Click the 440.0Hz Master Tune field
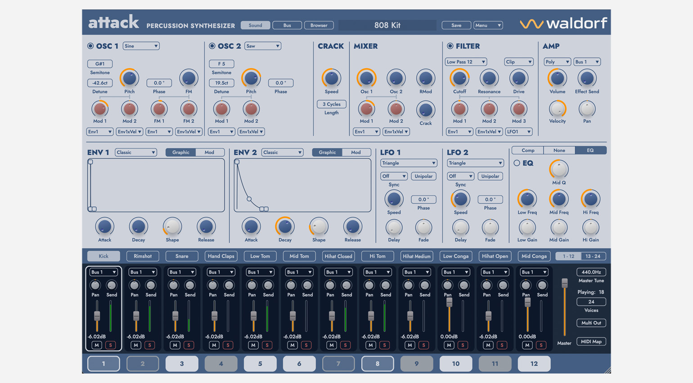Screen dimensions: 693x383 click(591, 272)
